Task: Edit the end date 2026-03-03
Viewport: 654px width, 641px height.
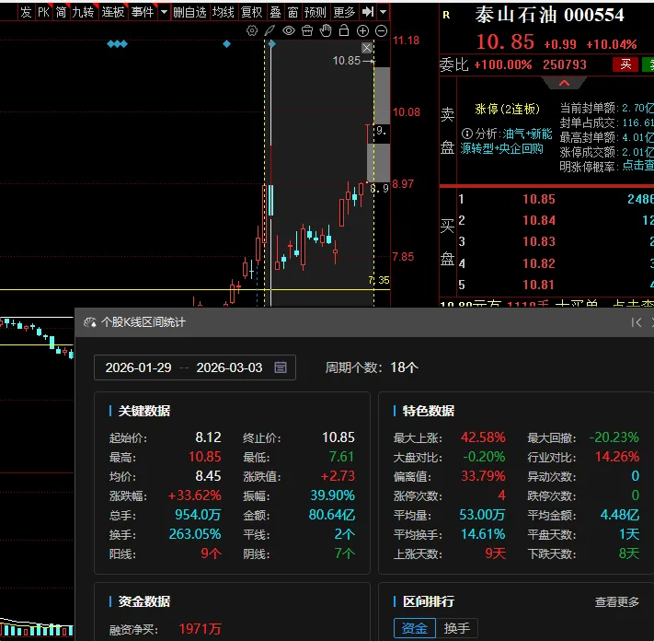Action: [x=229, y=367]
